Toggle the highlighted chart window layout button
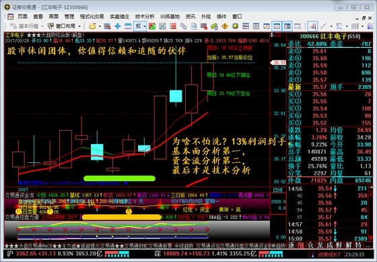The height and width of the screenshot is (262, 377). (x=277, y=26)
